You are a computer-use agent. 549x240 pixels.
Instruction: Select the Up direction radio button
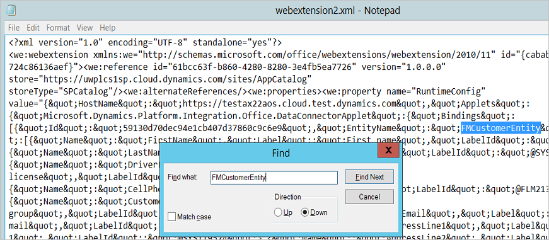(x=279, y=212)
